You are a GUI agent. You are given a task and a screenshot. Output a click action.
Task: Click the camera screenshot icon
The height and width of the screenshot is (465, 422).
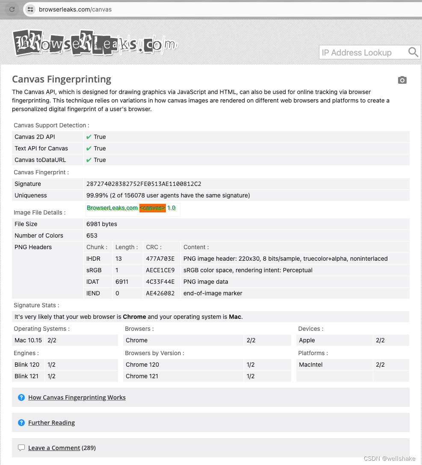[x=402, y=80]
